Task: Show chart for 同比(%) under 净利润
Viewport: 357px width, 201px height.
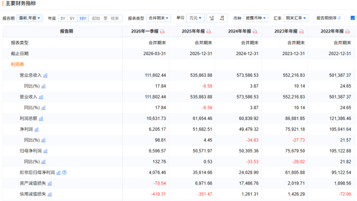Action: pyautogui.click(x=43, y=140)
